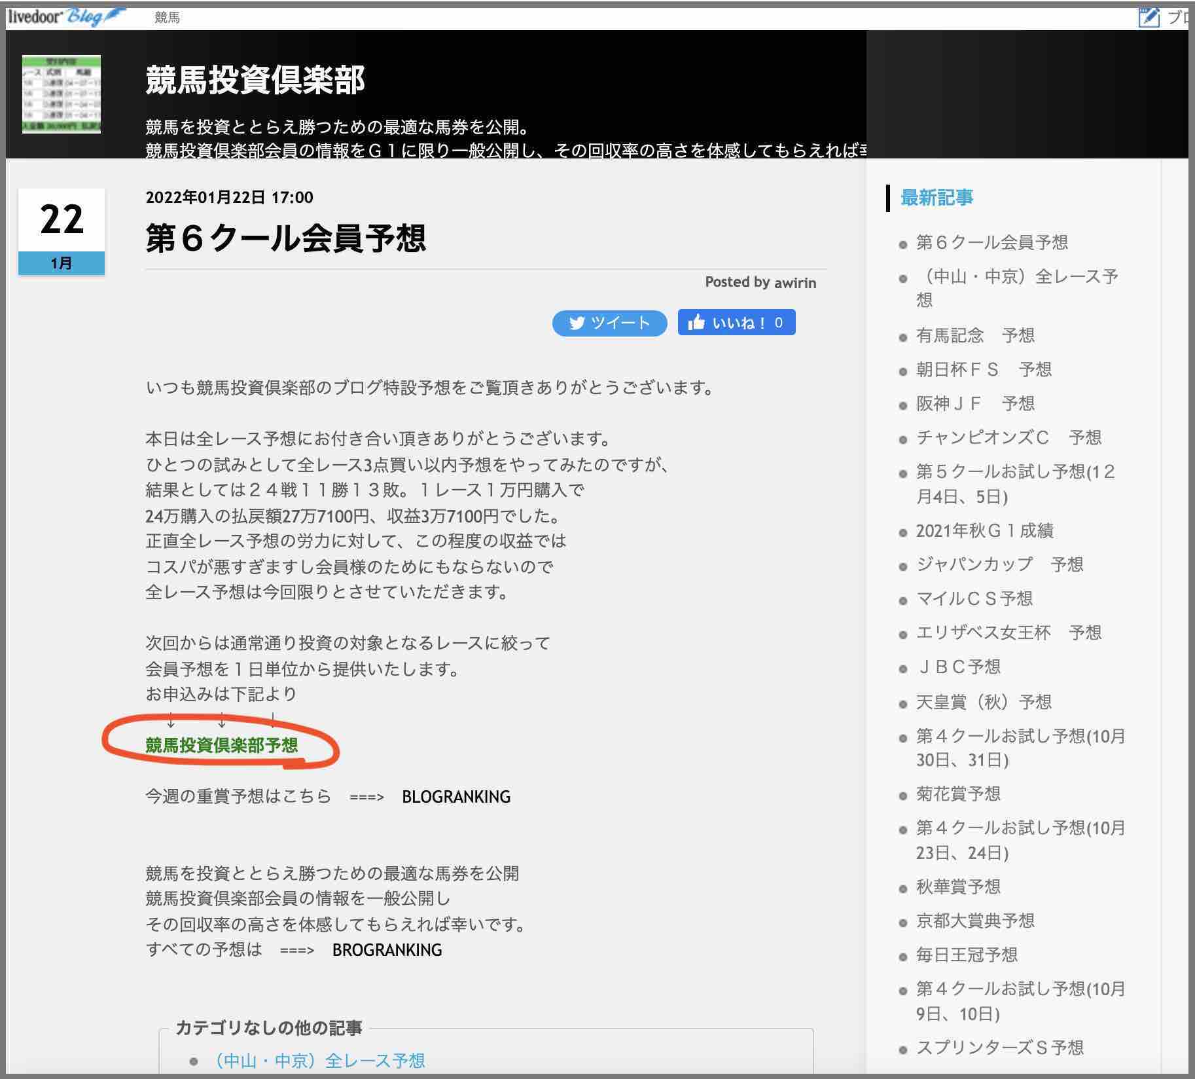Open the 競馬 category in the top bar
The image size is (1195, 1079).
(167, 18)
